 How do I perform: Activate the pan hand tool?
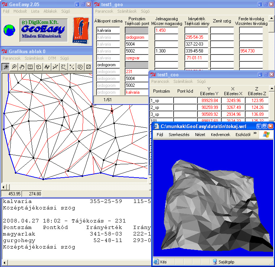pyautogui.click(x=22, y=67)
